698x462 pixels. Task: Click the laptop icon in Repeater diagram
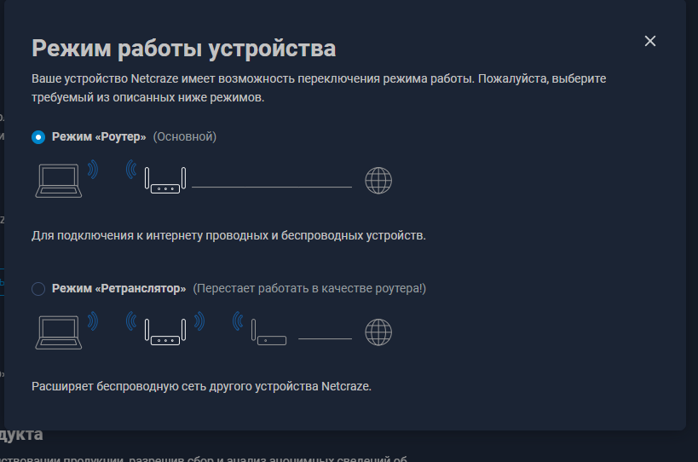point(58,332)
